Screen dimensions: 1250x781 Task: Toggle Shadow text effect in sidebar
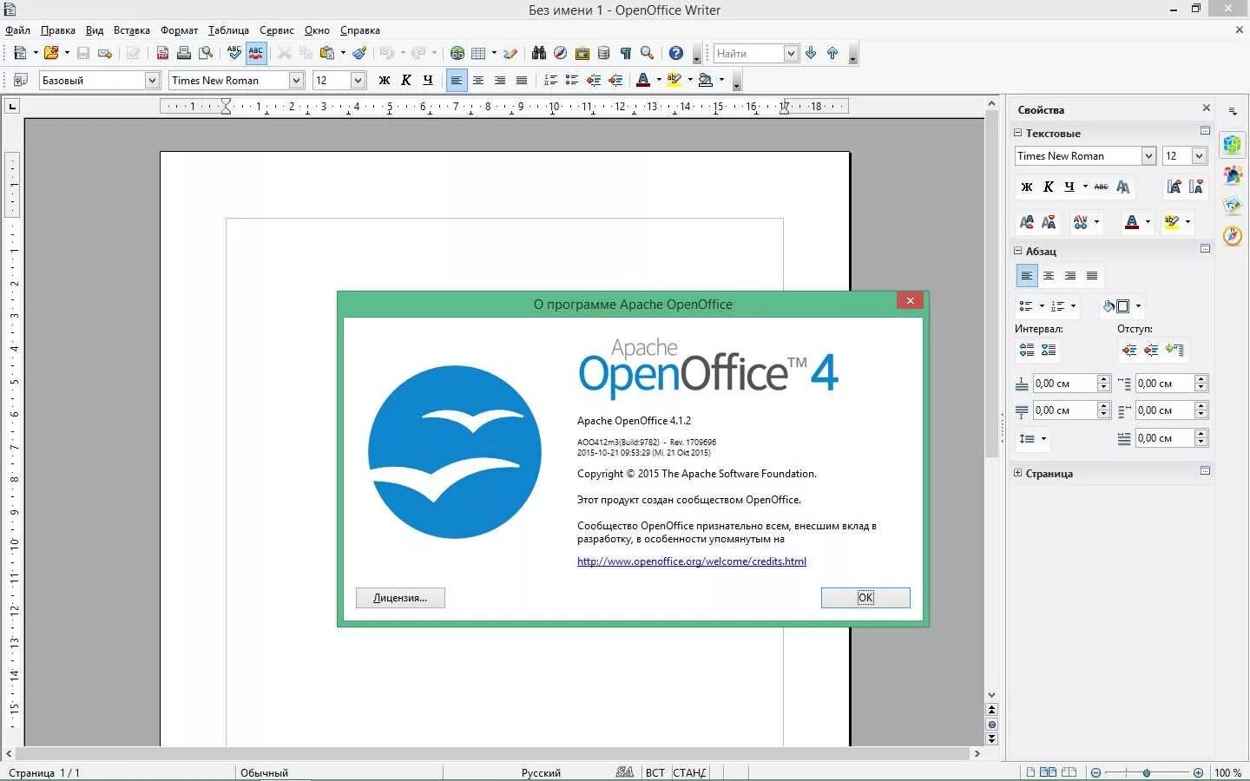(1123, 187)
